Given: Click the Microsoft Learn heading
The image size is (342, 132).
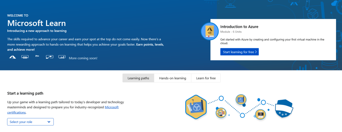Looking at the screenshot, I should point(36,23).
